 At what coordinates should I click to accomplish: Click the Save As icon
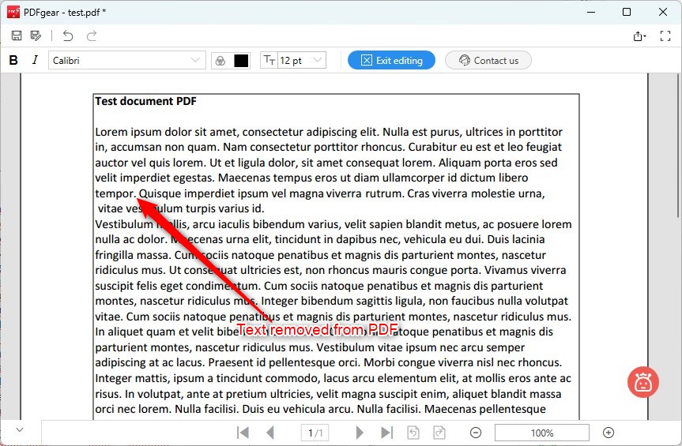tap(36, 36)
